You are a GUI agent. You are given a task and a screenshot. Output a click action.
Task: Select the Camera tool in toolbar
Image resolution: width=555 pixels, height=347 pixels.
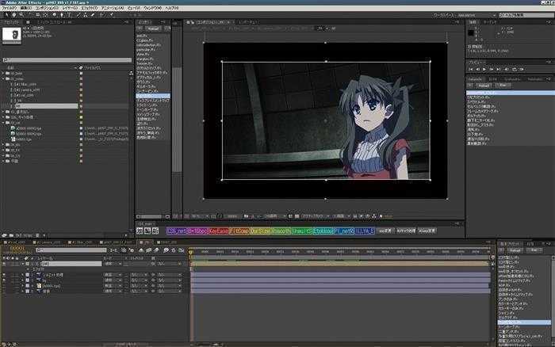pos(38,15)
